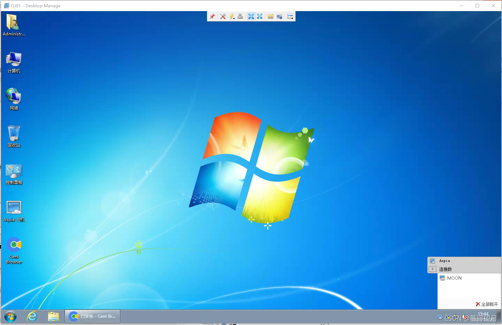Open system information computer icon in toolbar
The width and height of the screenshot is (502, 325).
click(x=279, y=16)
